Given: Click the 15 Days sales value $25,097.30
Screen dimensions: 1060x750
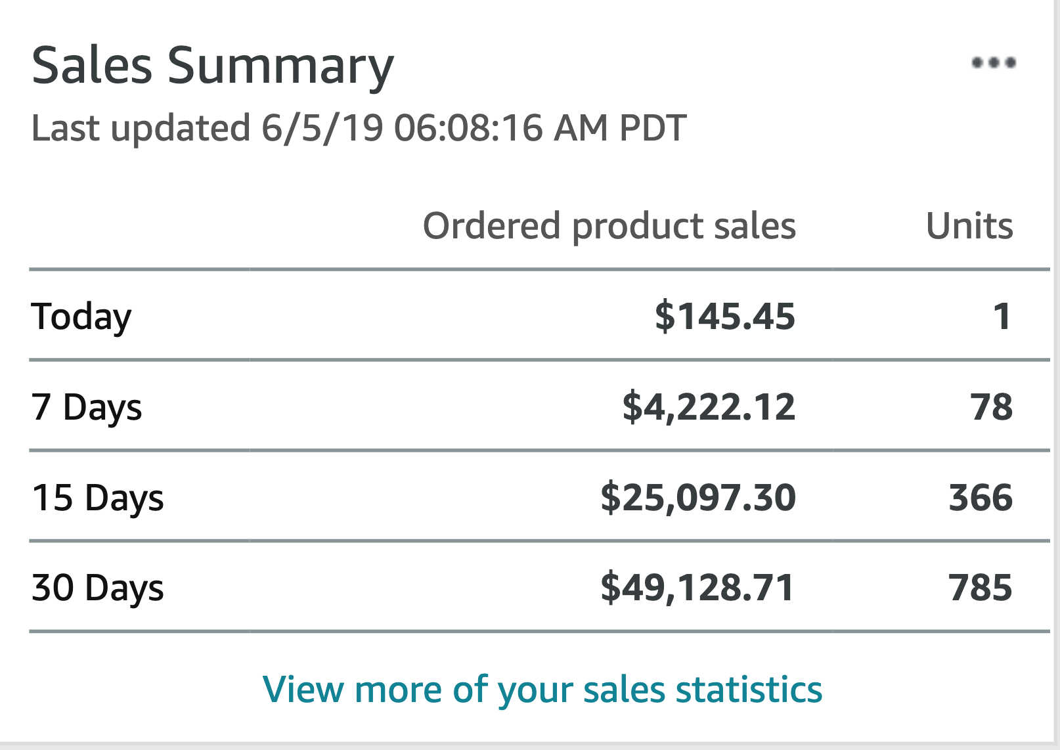Looking at the screenshot, I should pyautogui.click(x=698, y=497).
